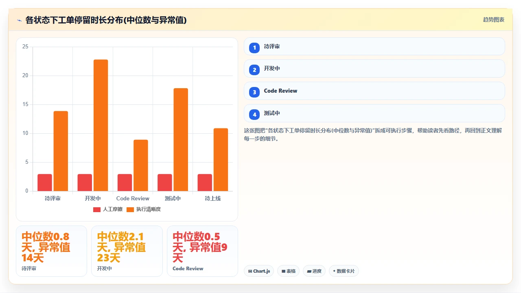Click the 待上线 x-axis label

[213, 199]
